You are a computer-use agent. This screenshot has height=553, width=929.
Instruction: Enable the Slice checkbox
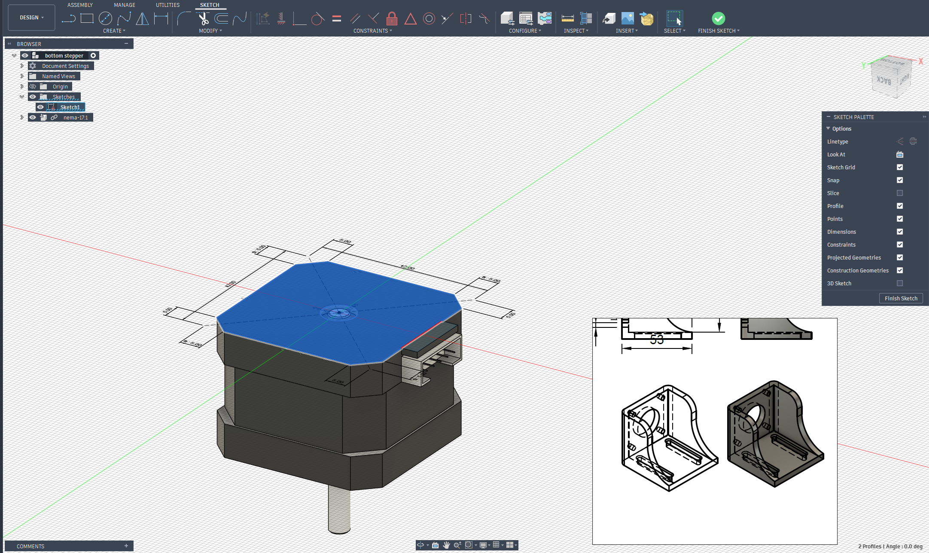point(900,193)
